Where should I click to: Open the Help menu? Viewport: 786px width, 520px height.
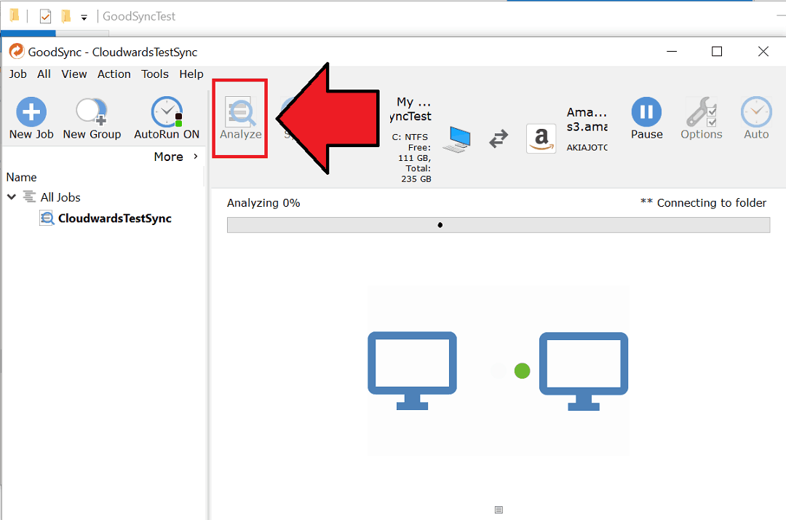191,74
